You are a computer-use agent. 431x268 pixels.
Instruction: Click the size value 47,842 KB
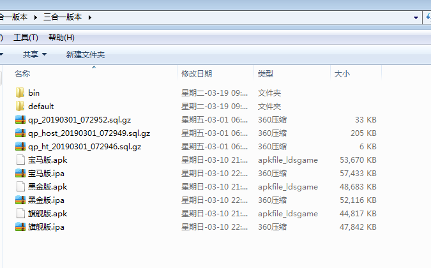[358, 227]
